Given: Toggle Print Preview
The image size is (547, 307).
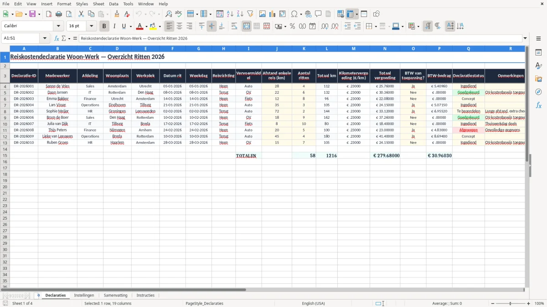Looking at the screenshot, I should click(69, 14).
